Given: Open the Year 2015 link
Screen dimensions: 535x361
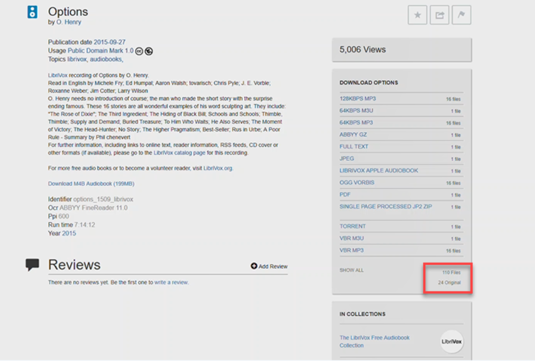Looking at the screenshot, I should click(69, 234).
